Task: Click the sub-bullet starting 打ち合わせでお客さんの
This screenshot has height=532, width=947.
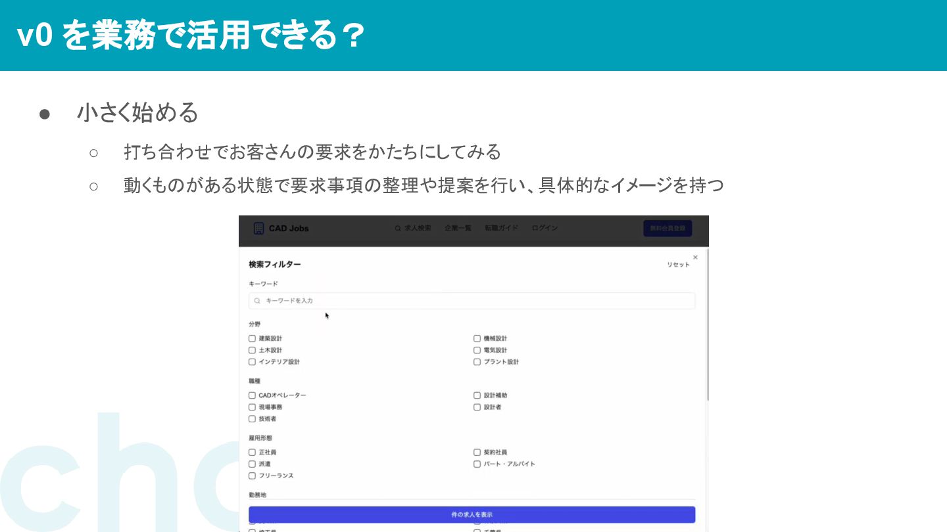Action: tap(312, 152)
